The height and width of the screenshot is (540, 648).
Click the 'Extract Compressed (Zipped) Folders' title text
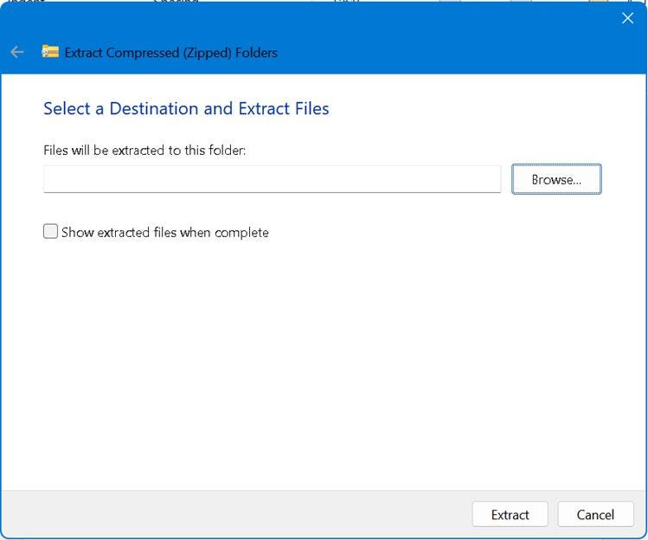click(171, 53)
